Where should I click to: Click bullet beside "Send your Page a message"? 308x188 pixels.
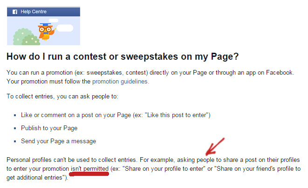[x=15, y=141]
